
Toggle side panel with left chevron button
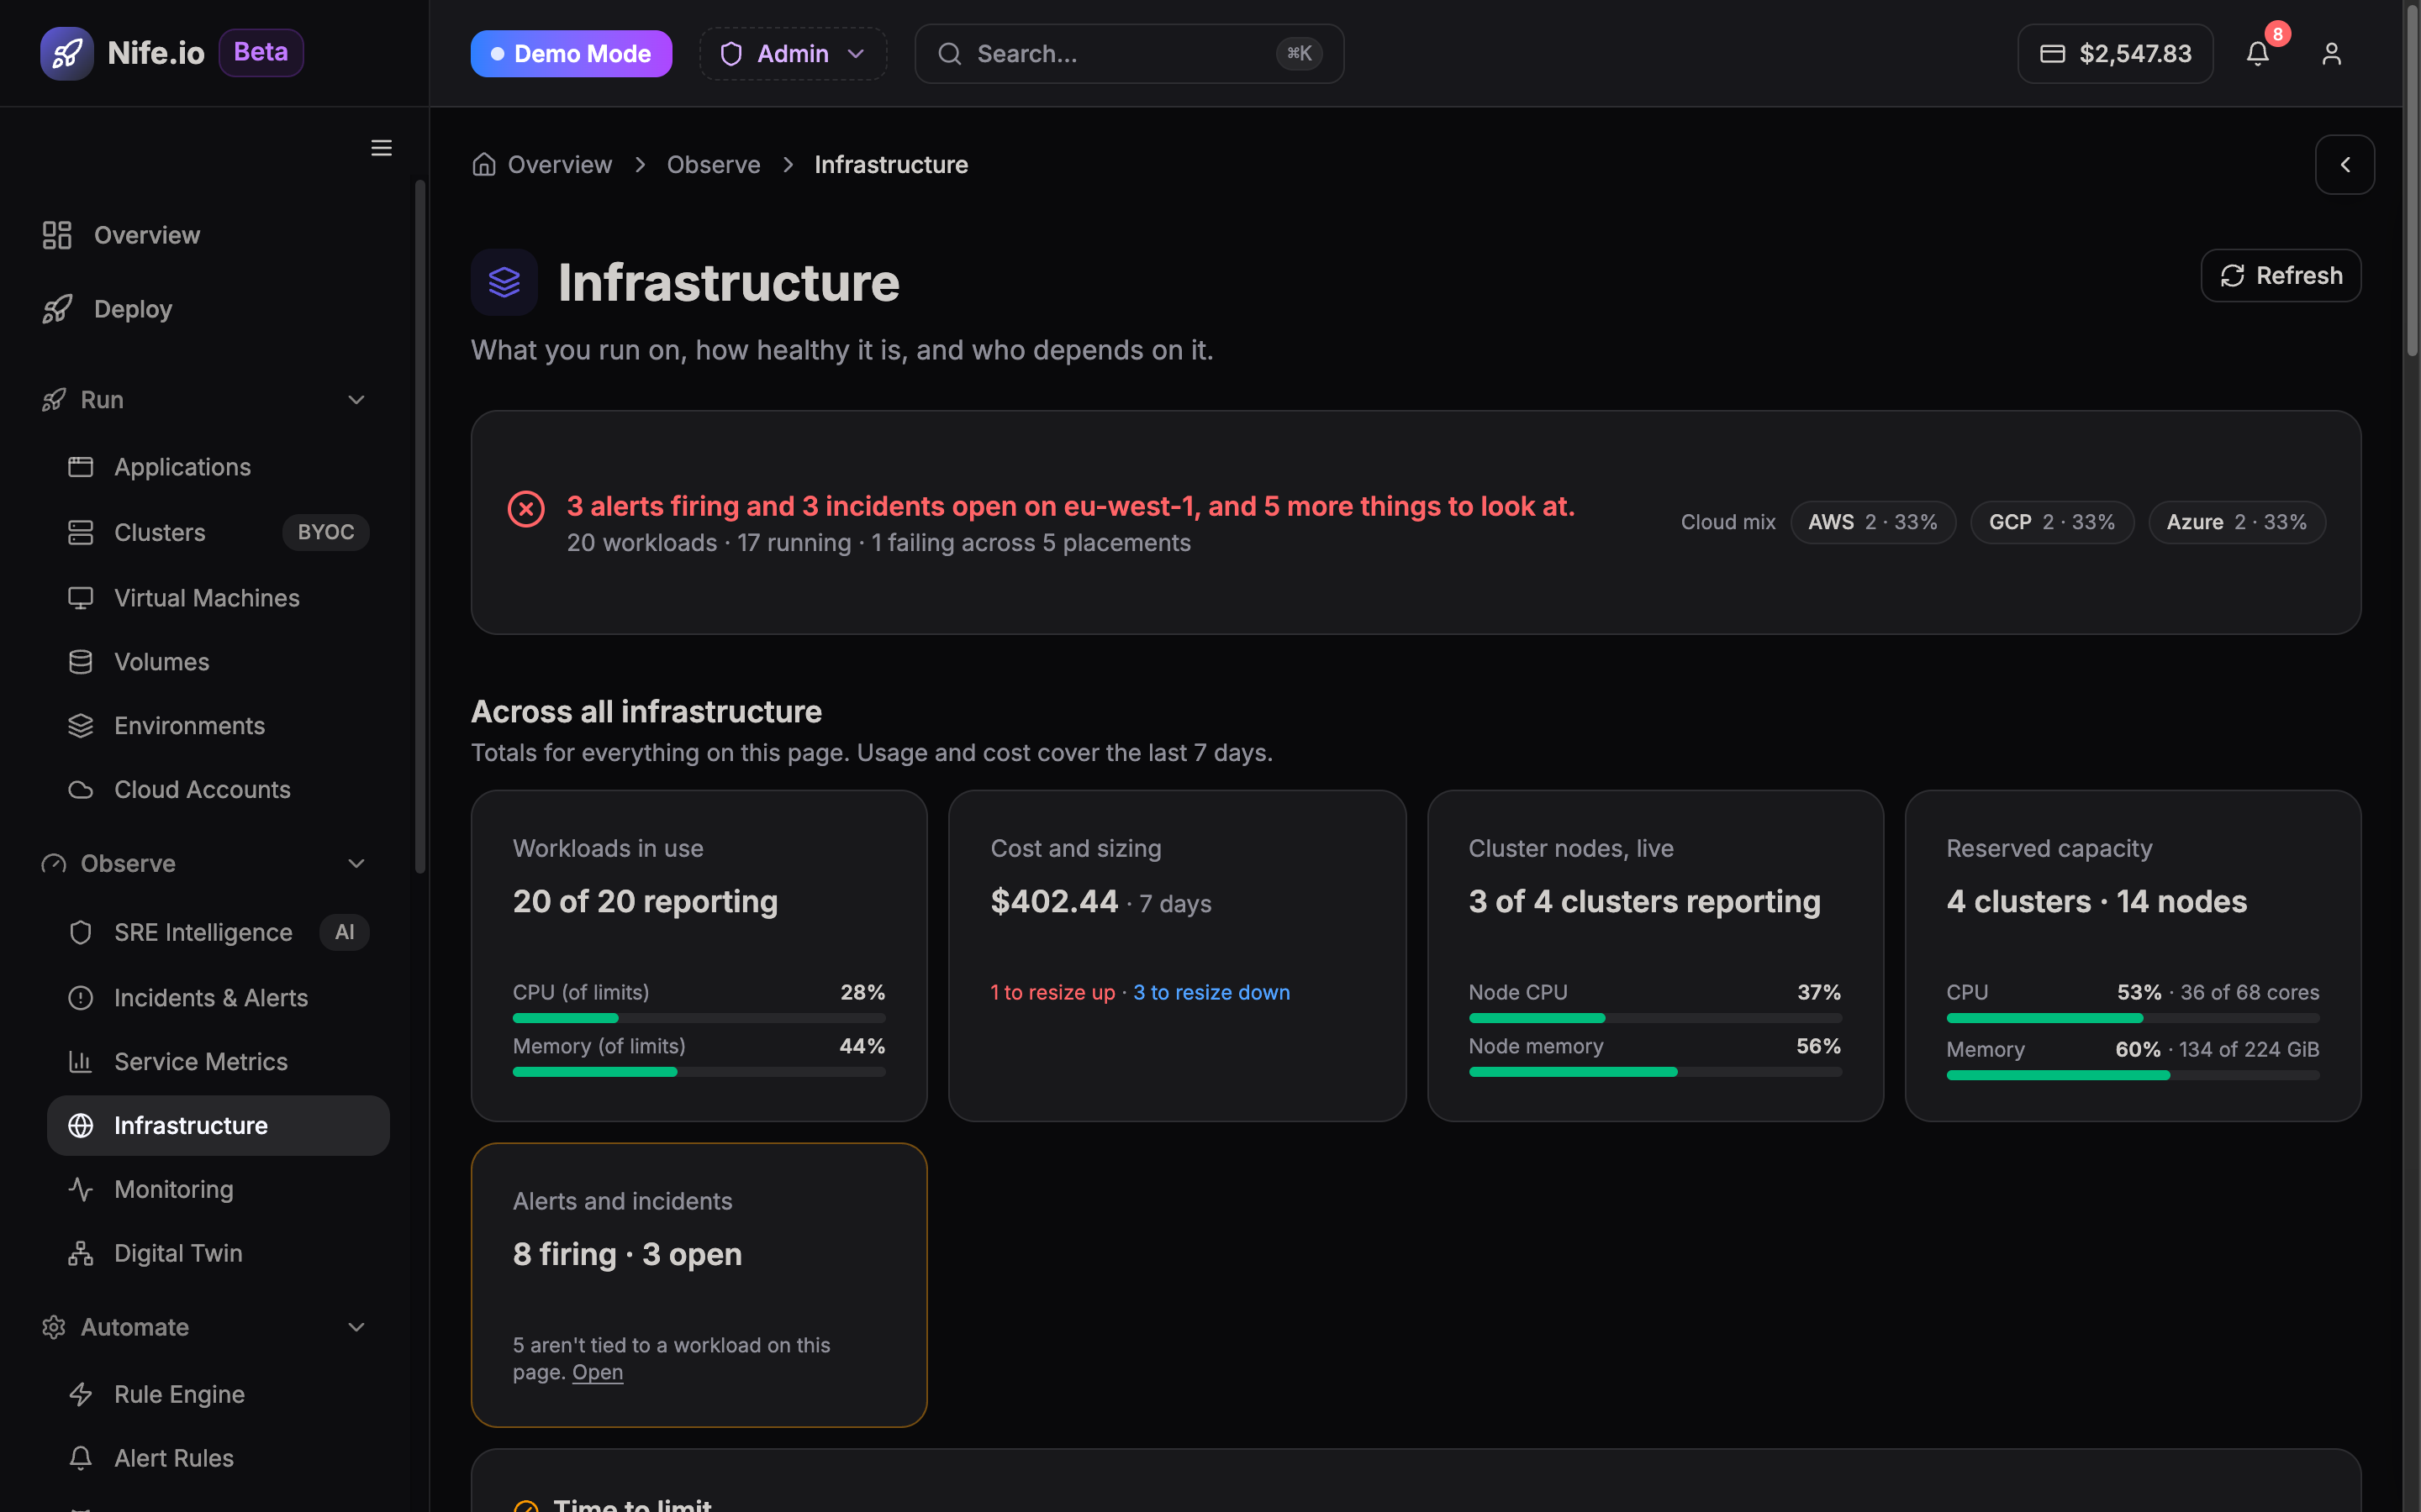click(2345, 165)
